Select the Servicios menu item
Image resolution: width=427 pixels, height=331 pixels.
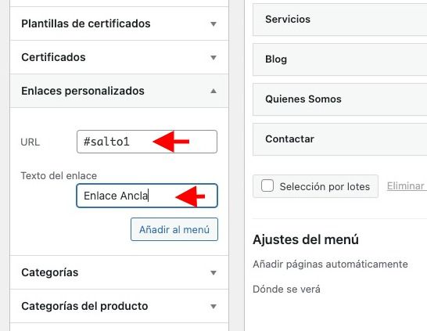tap(339, 20)
